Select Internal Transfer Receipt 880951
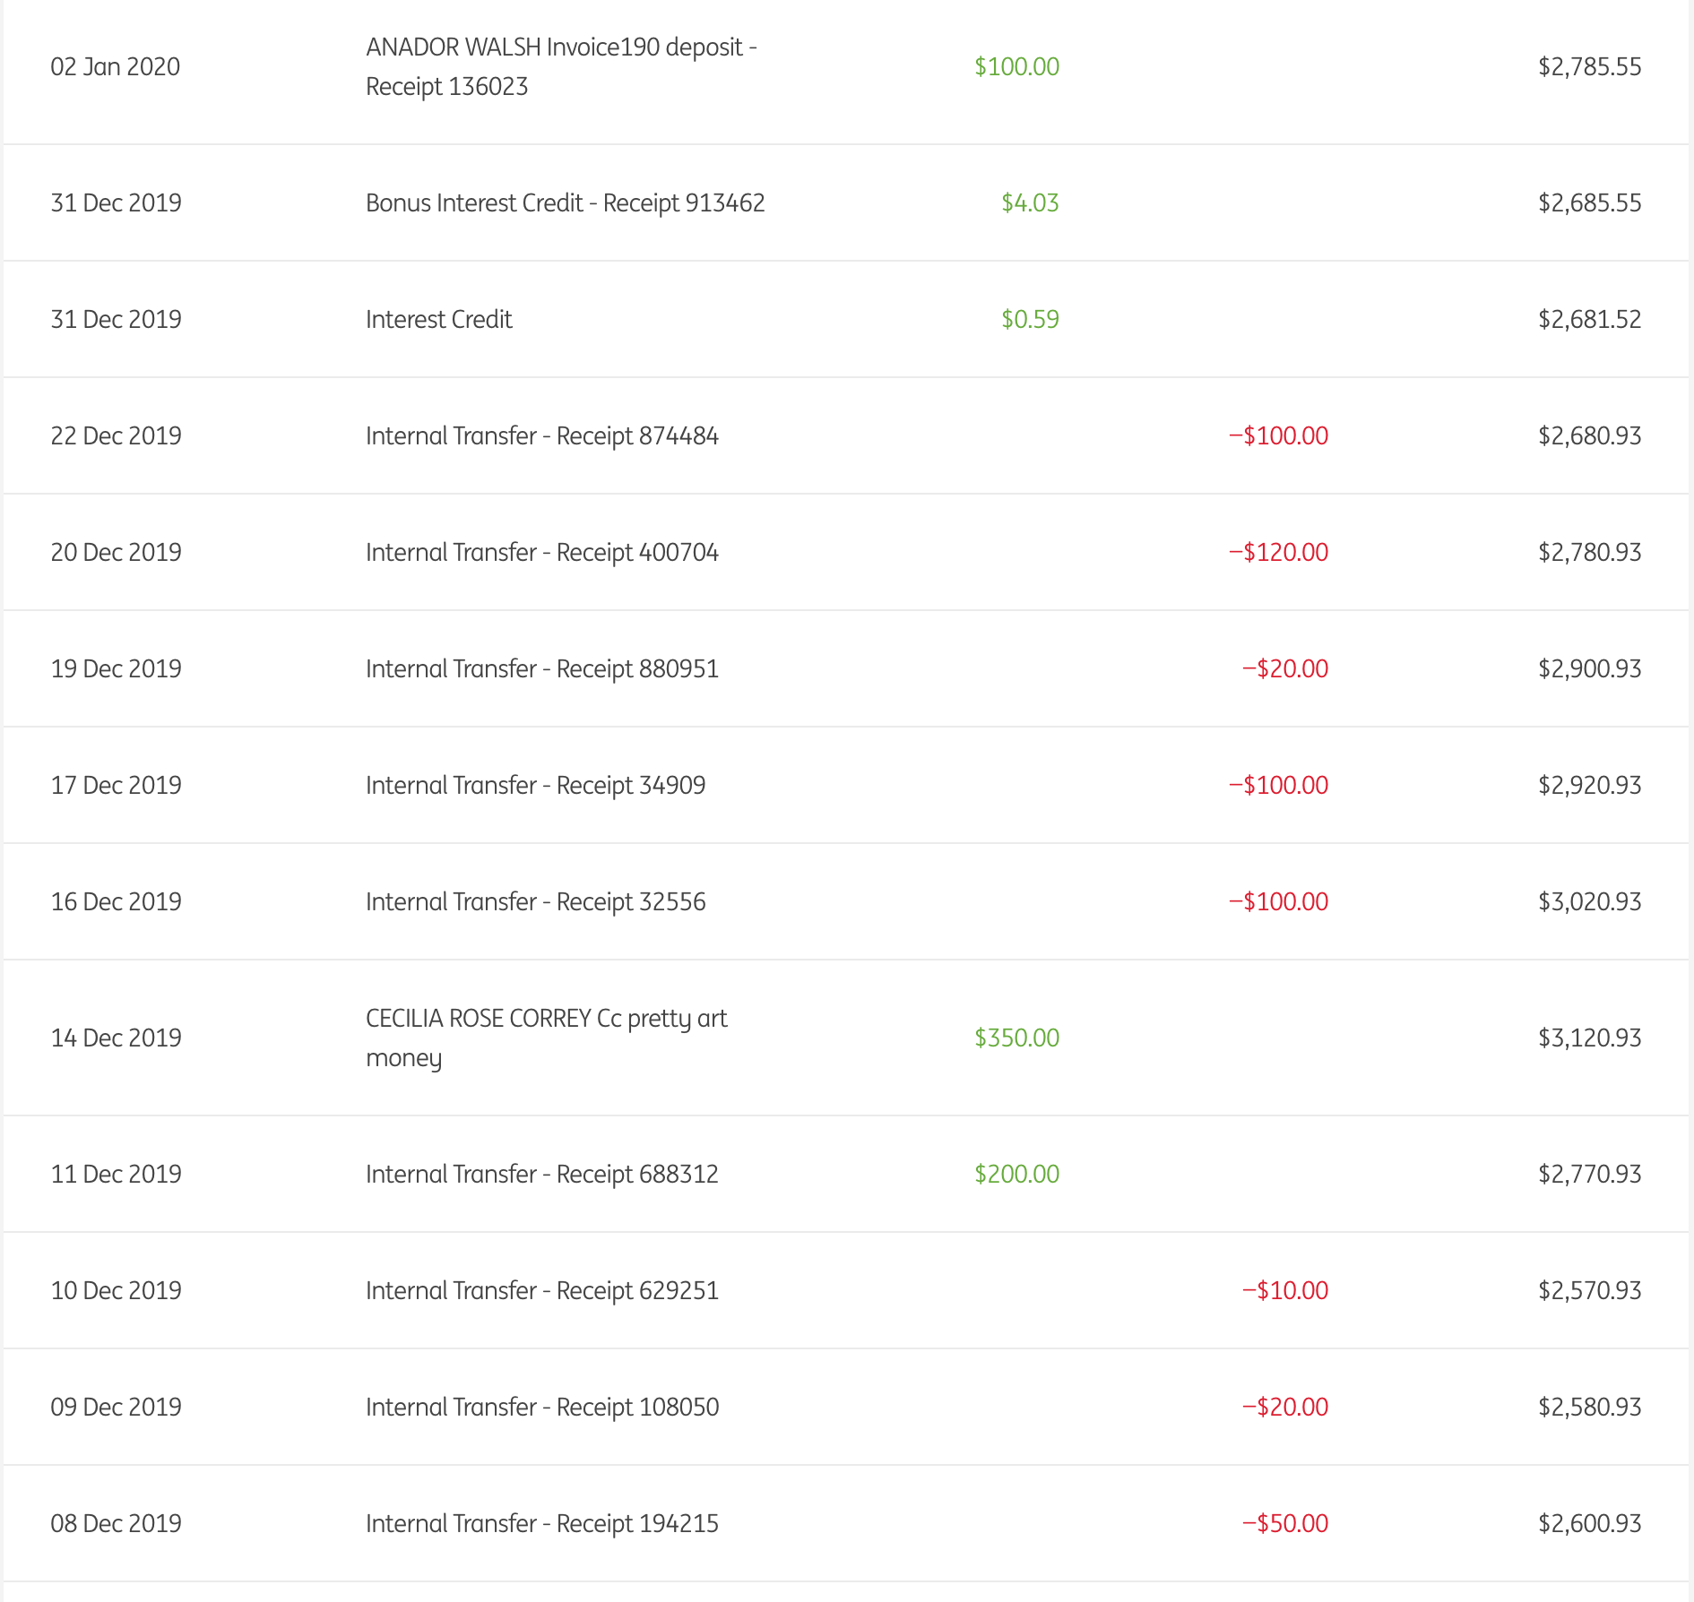This screenshot has height=1602, width=1694. pos(541,669)
